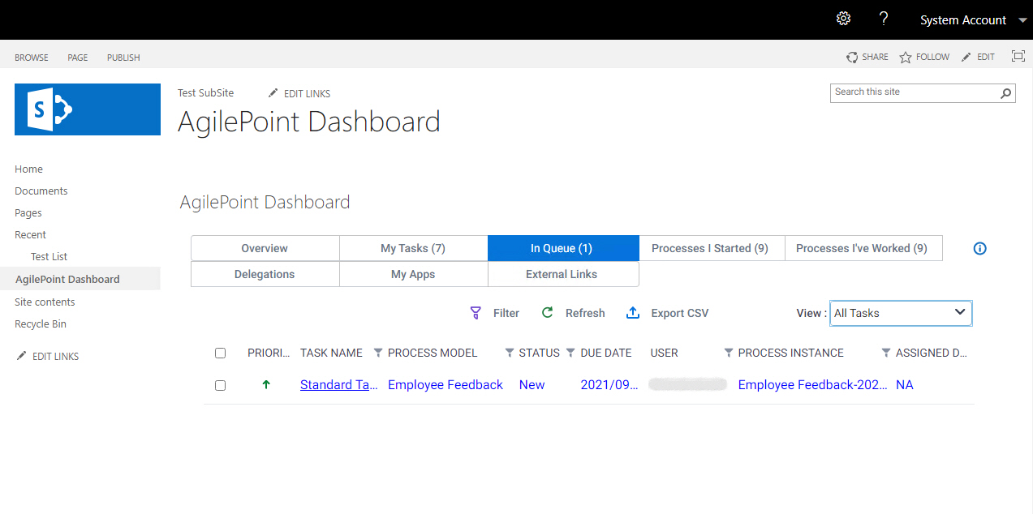Click the Filter funnel icon in the toolbar

[476, 313]
